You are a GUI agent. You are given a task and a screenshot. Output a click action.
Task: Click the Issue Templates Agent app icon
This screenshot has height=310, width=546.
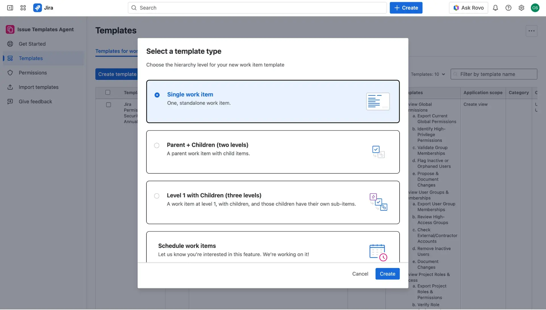tap(10, 29)
